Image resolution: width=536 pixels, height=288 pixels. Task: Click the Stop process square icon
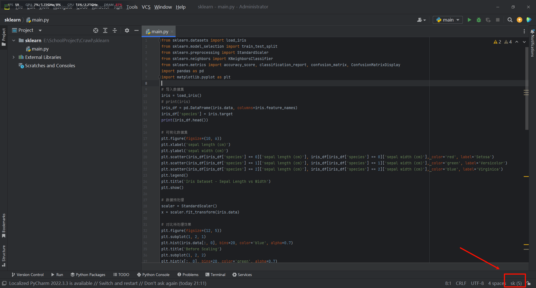(498, 20)
